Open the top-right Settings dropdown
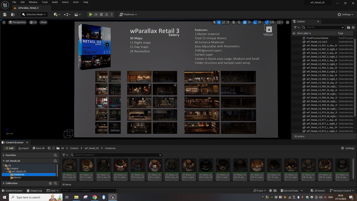Viewport: 357px width, 201px height. coord(346,15)
